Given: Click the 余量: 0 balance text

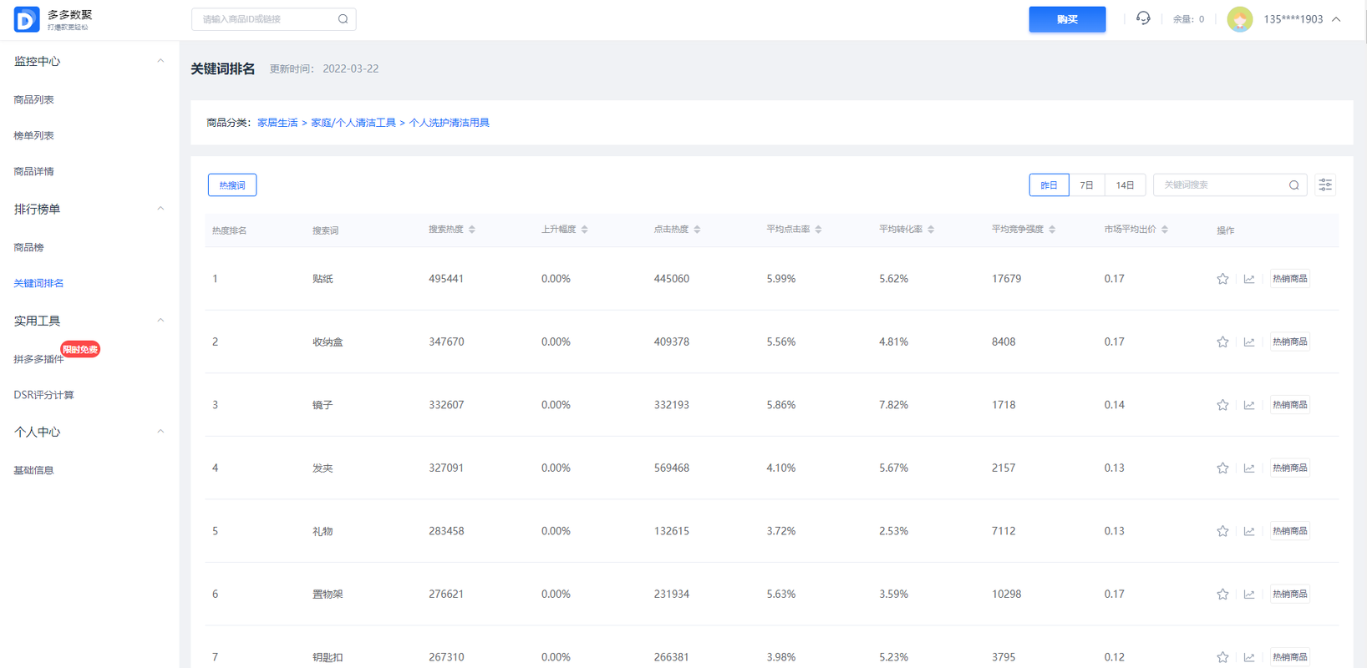Looking at the screenshot, I should (1188, 19).
